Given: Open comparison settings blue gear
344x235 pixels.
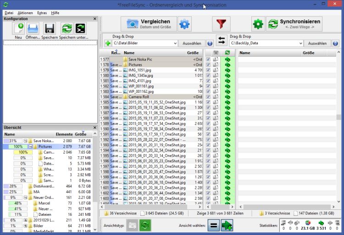Looking at the screenshot, I should (x=184, y=24).
